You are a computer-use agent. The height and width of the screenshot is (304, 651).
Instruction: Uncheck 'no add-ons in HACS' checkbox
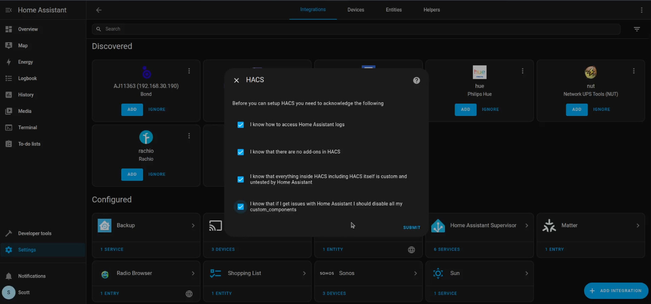pos(241,152)
